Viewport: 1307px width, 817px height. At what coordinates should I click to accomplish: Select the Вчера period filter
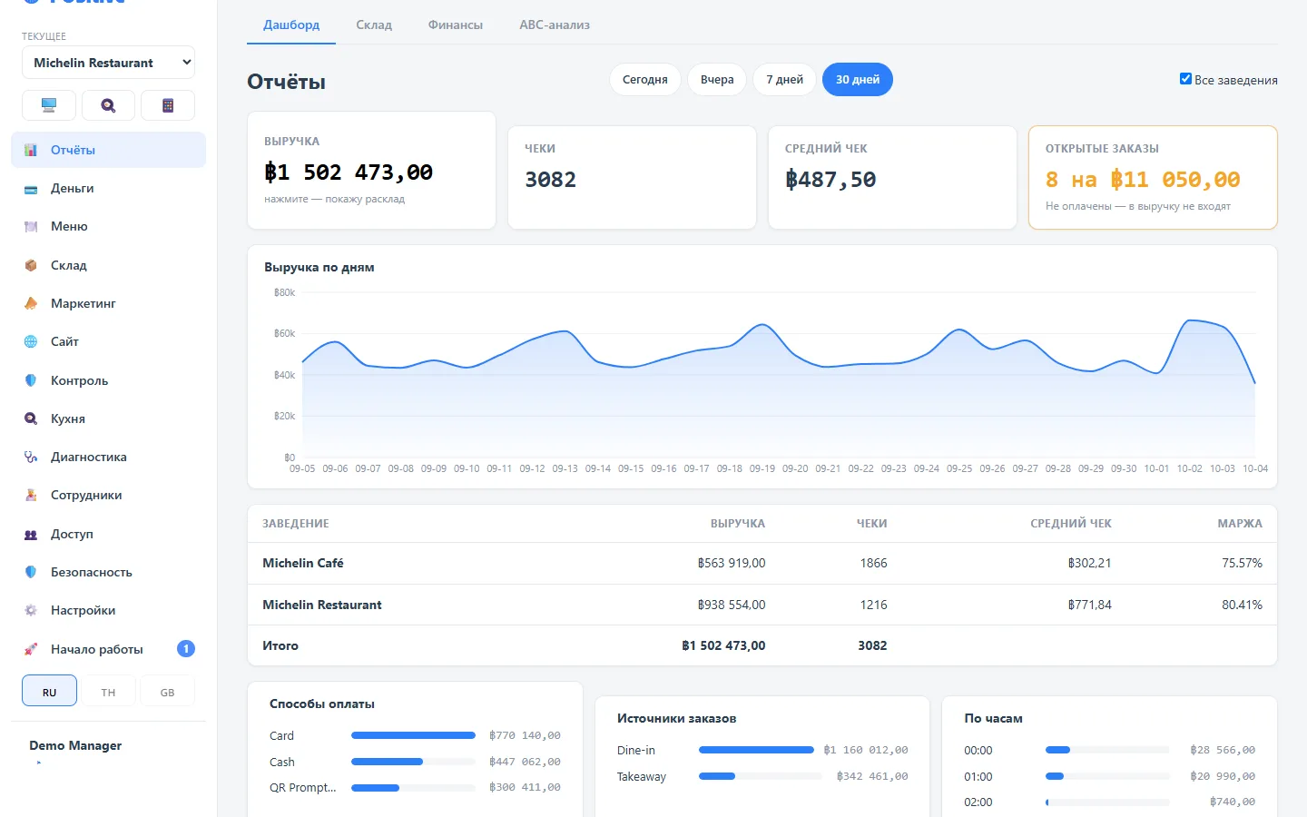717,80
